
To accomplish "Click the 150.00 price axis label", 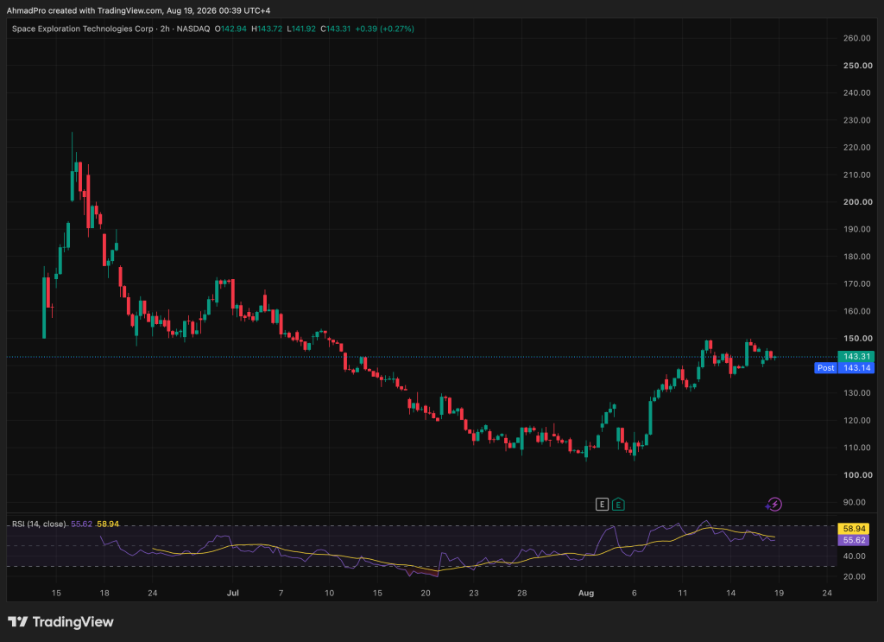I will coord(857,339).
